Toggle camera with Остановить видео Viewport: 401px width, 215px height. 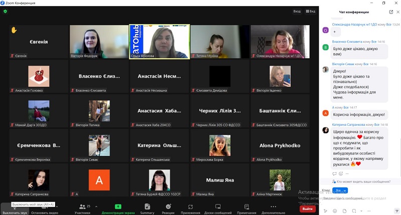click(x=45, y=208)
